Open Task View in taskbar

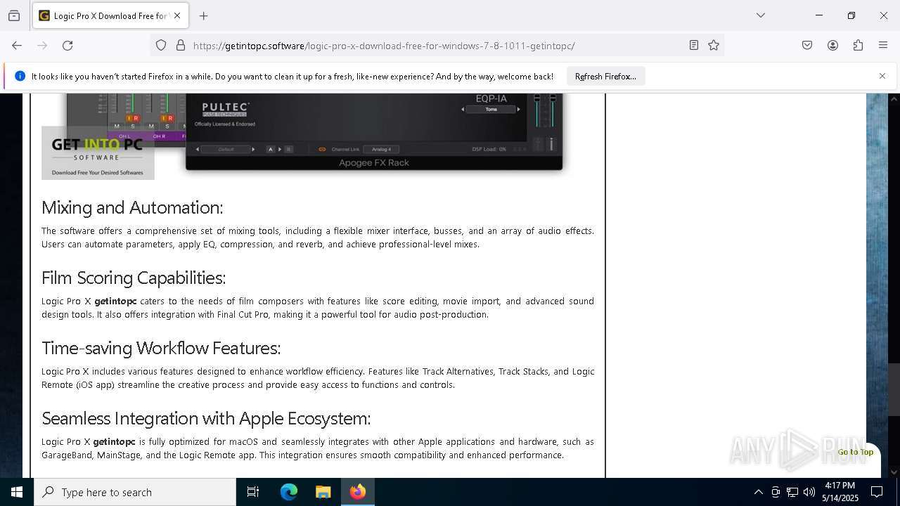pyautogui.click(x=253, y=492)
